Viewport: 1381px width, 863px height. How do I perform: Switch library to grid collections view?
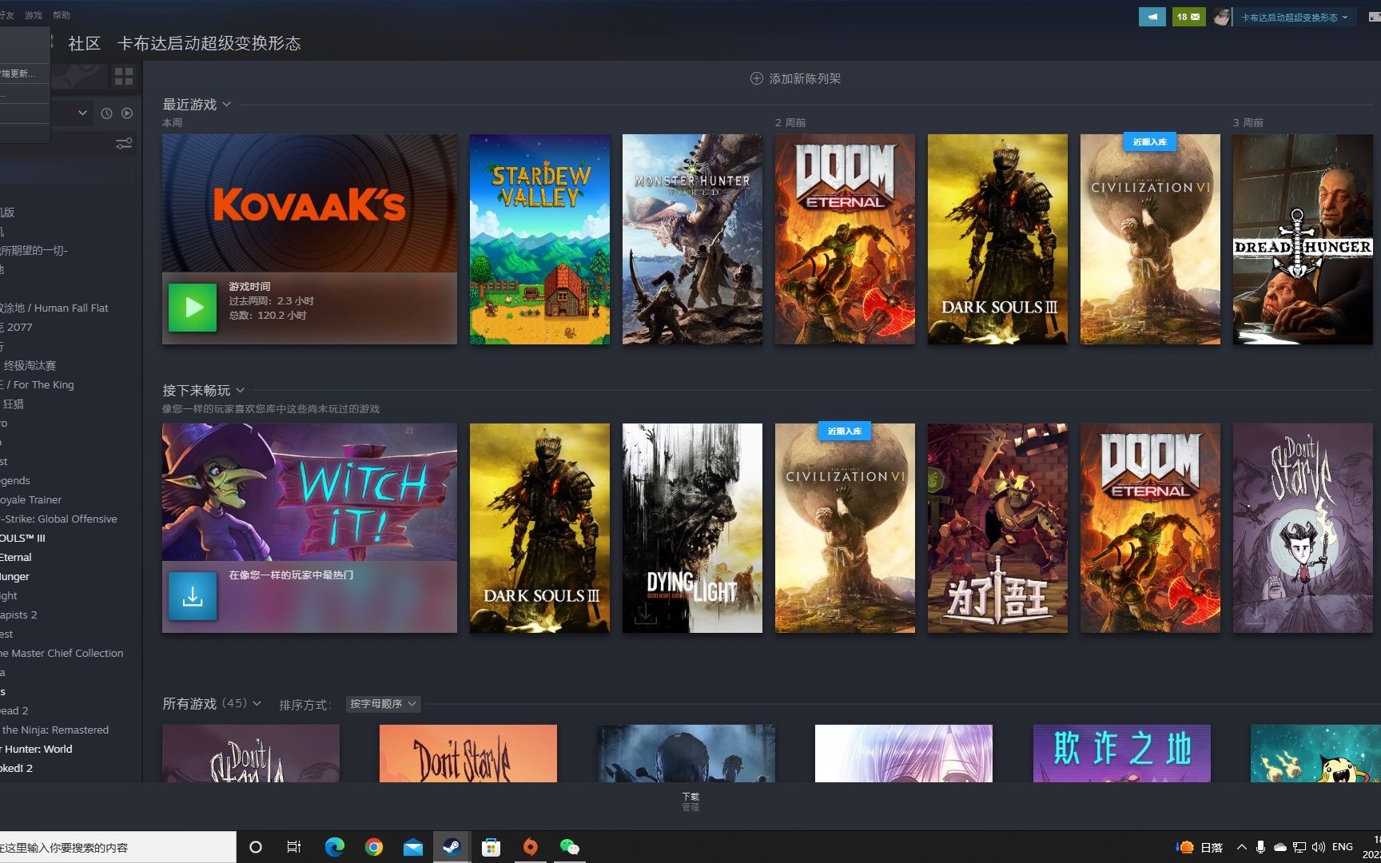point(124,76)
